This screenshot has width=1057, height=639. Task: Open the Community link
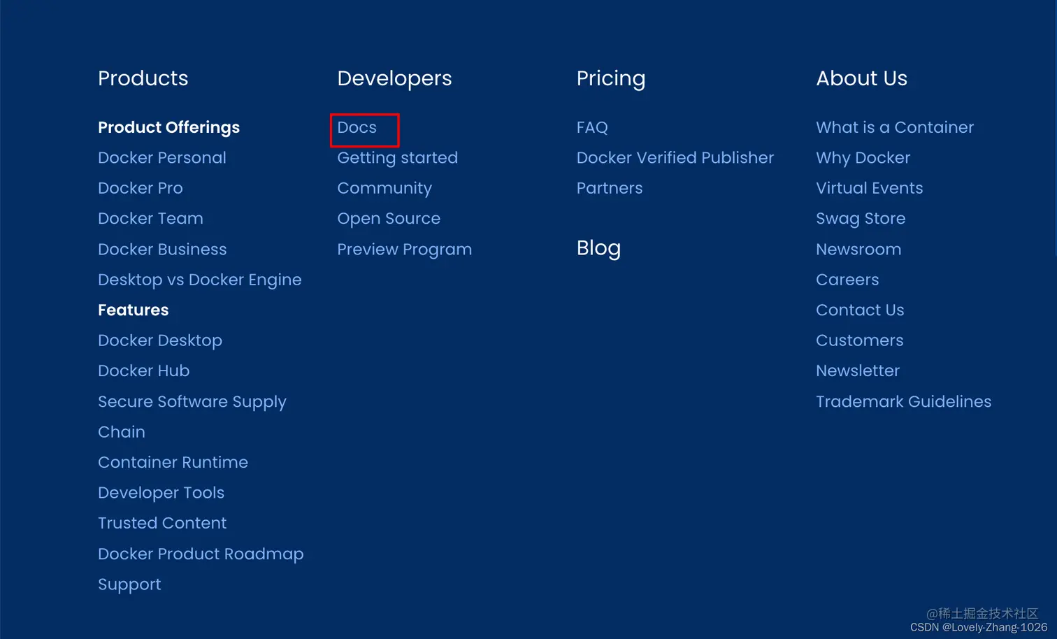click(x=384, y=189)
